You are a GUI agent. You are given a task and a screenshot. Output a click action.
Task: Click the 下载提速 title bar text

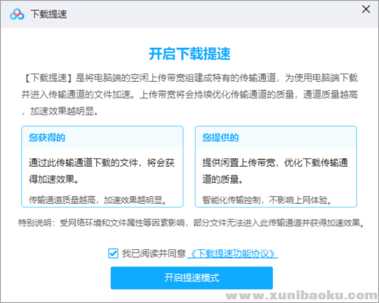click(x=49, y=15)
